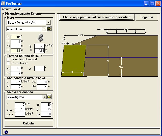Click the Terrae block image icon
This screenshot has height=136, width=162.
[x=41, y=37]
